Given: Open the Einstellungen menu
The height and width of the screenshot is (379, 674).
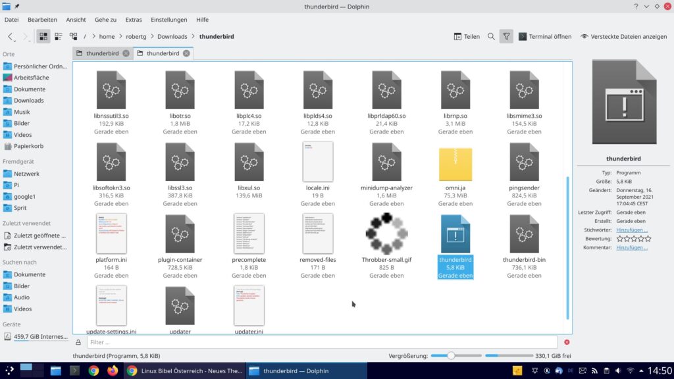Looking at the screenshot, I should [169, 20].
